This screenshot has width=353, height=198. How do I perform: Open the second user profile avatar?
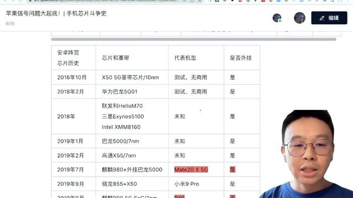(299, 18)
